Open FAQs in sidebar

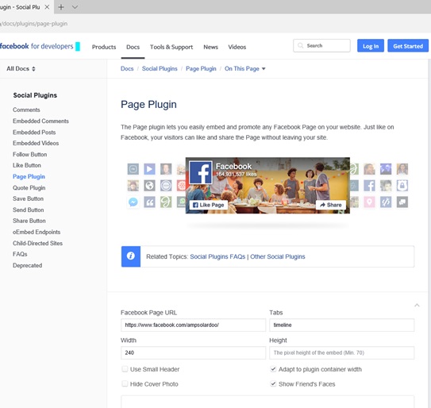[x=20, y=254]
